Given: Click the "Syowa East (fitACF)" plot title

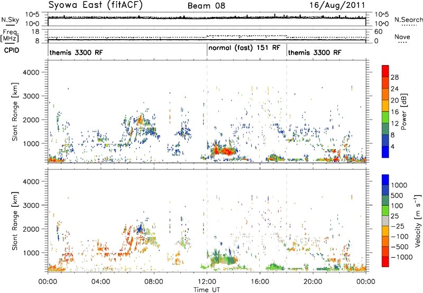Looking at the screenshot, I should tap(96, 5).
